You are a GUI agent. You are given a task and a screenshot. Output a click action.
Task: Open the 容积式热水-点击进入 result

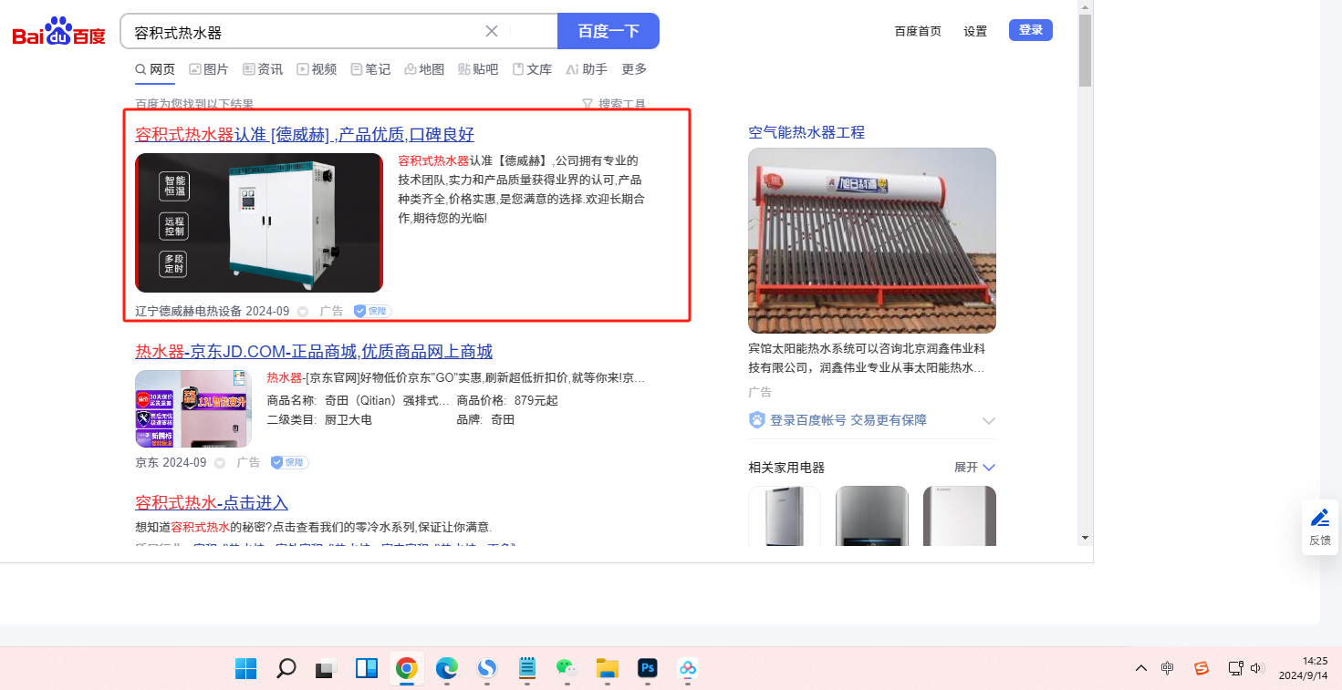[212, 503]
